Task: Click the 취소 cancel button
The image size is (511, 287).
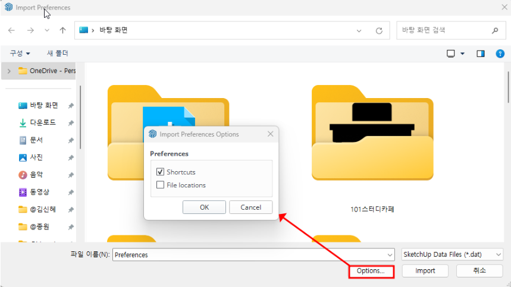Action: [x=479, y=271]
